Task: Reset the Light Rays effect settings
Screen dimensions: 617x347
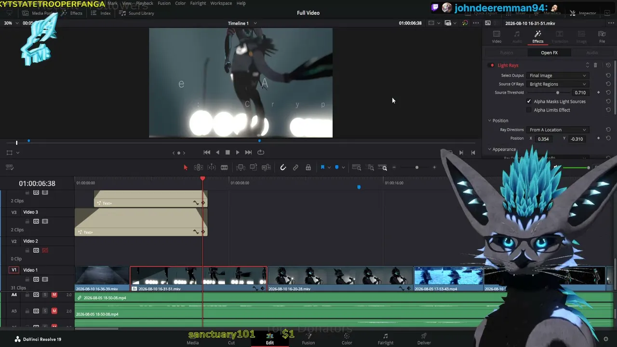Action: pyautogui.click(x=608, y=65)
